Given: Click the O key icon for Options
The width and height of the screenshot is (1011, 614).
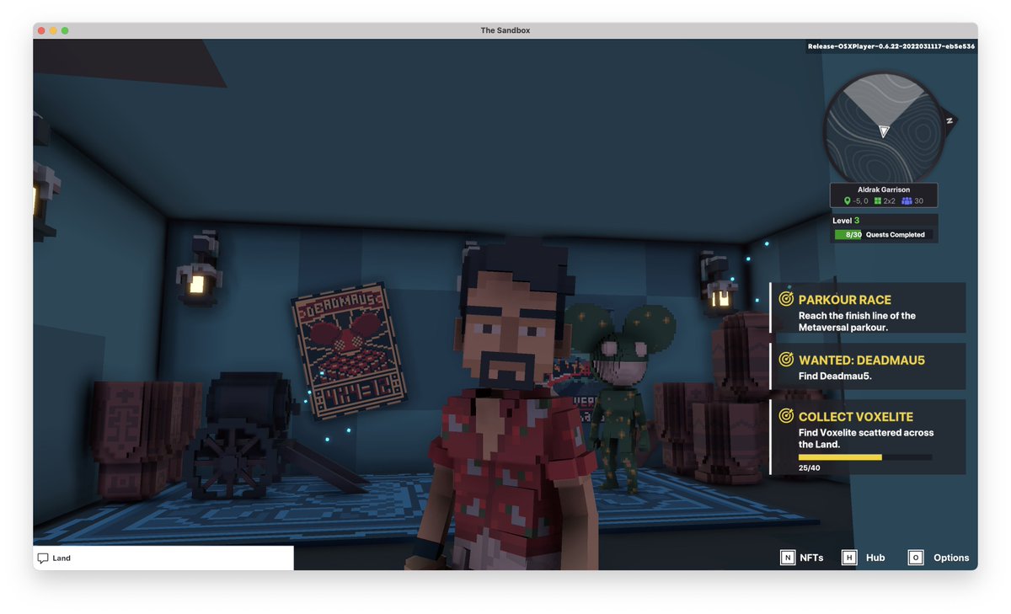Looking at the screenshot, I should 916,558.
